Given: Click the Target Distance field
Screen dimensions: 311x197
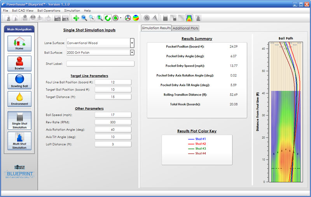Looking at the screenshot, I should coord(113,97).
